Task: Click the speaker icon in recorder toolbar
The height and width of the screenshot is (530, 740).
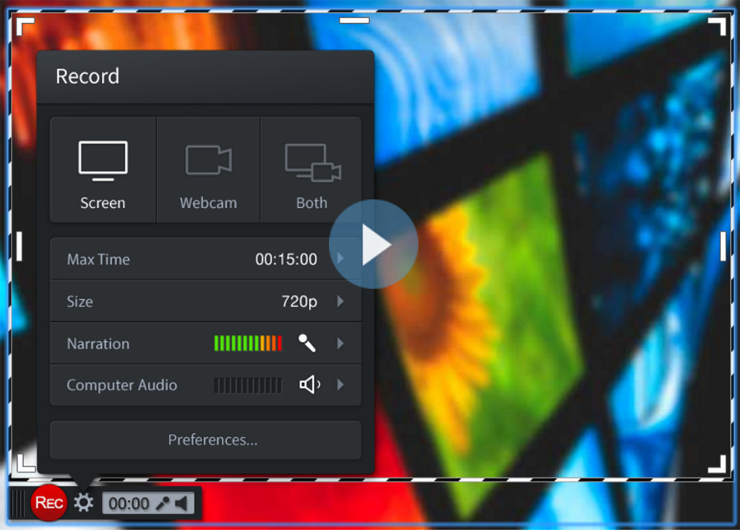Action: click(x=182, y=504)
